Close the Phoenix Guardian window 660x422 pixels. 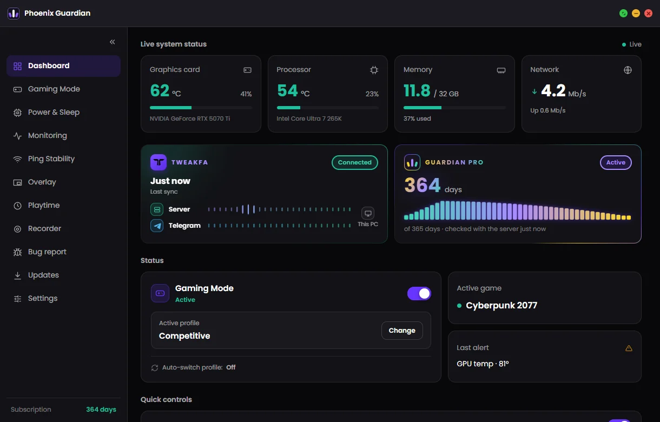pyautogui.click(x=649, y=13)
